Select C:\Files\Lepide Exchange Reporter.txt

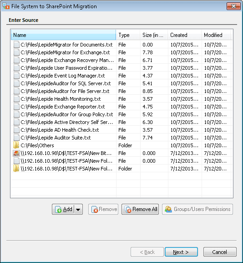pyautogui.click(x=63, y=107)
